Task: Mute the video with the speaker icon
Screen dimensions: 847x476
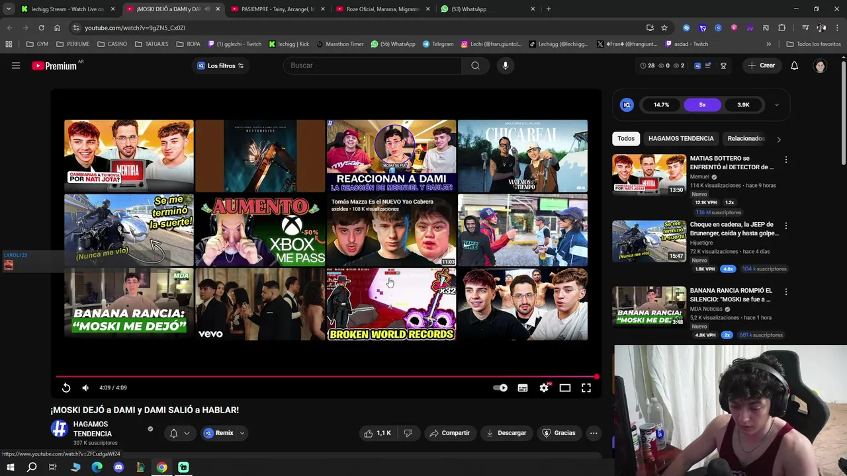Action: [x=85, y=388]
